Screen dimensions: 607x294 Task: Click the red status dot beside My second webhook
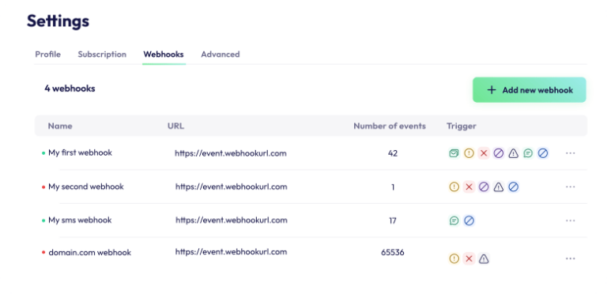click(x=43, y=187)
